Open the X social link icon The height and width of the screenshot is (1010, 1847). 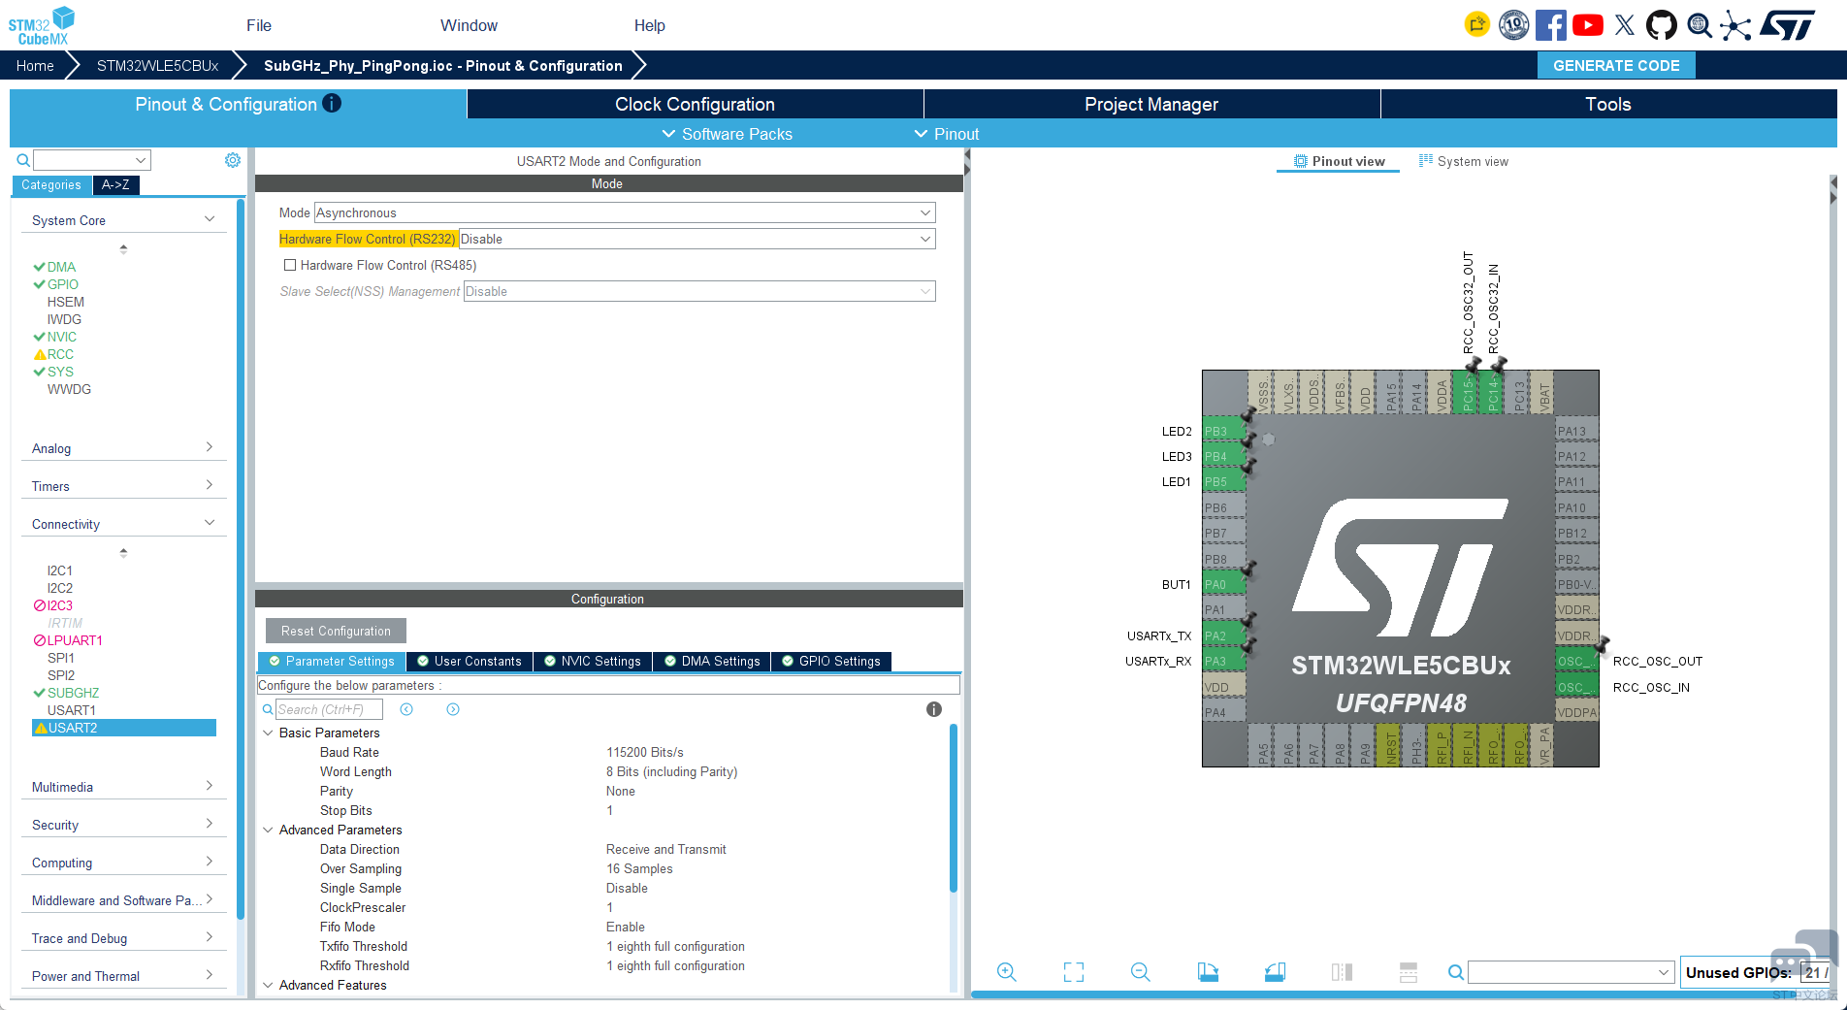(x=1625, y=25)
